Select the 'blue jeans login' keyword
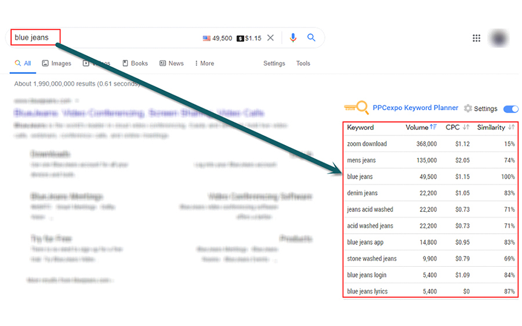 [367, 275]
